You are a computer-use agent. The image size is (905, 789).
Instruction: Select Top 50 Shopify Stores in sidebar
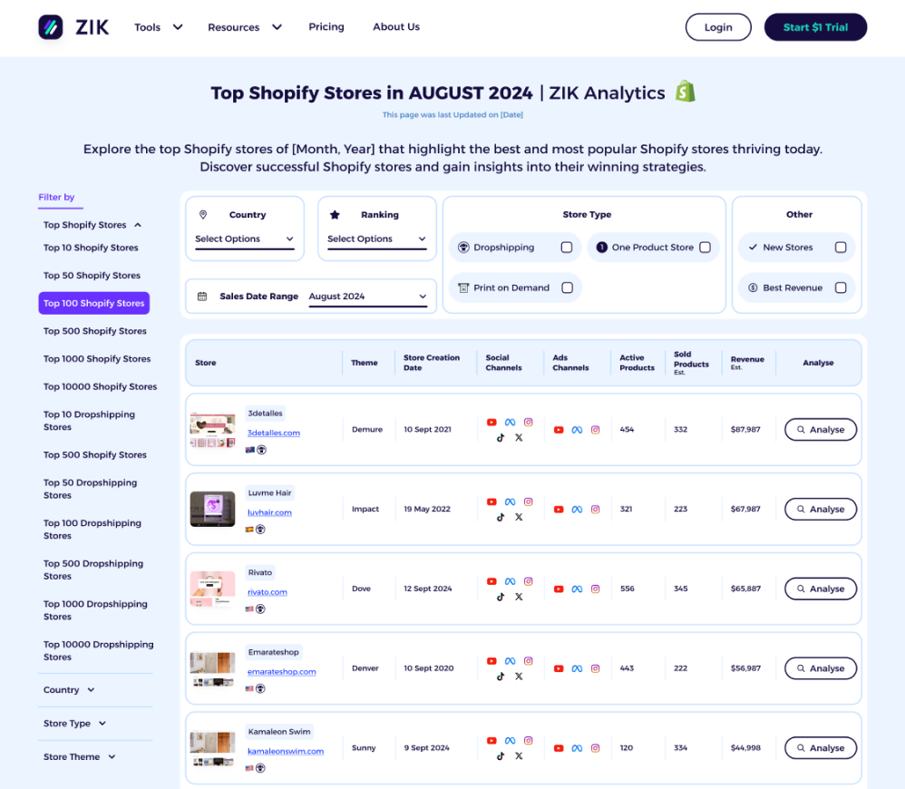point(92,276)
